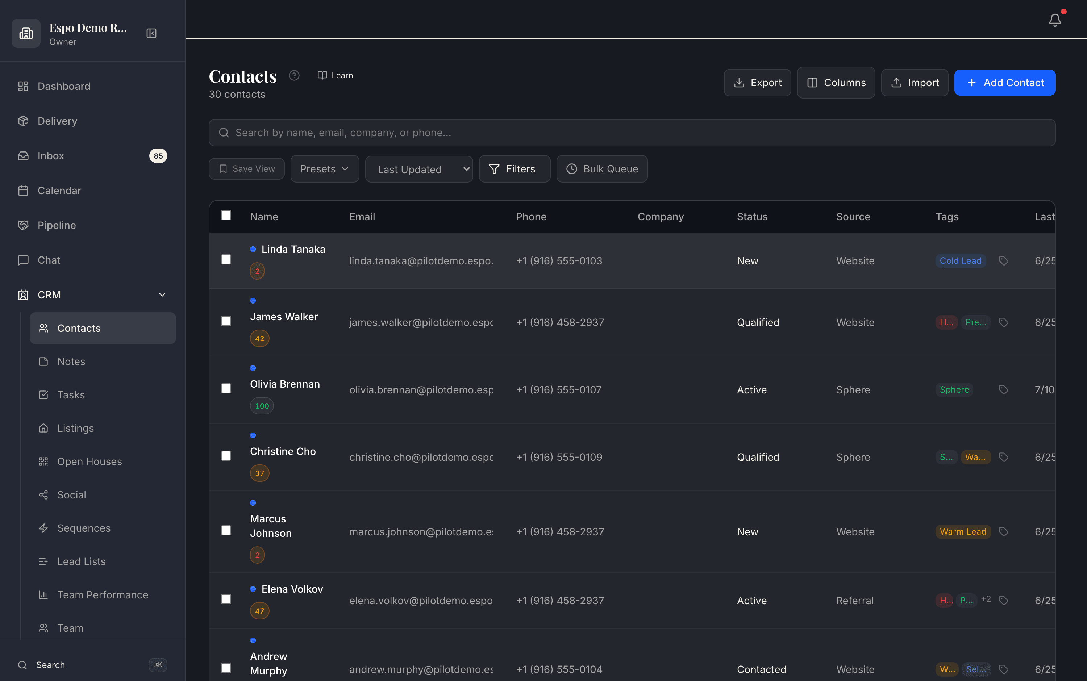The height and width of the screenshot is (681, 1087).
Task: Click the Import button
Action: pyautogui.click(x=915, y=83)
